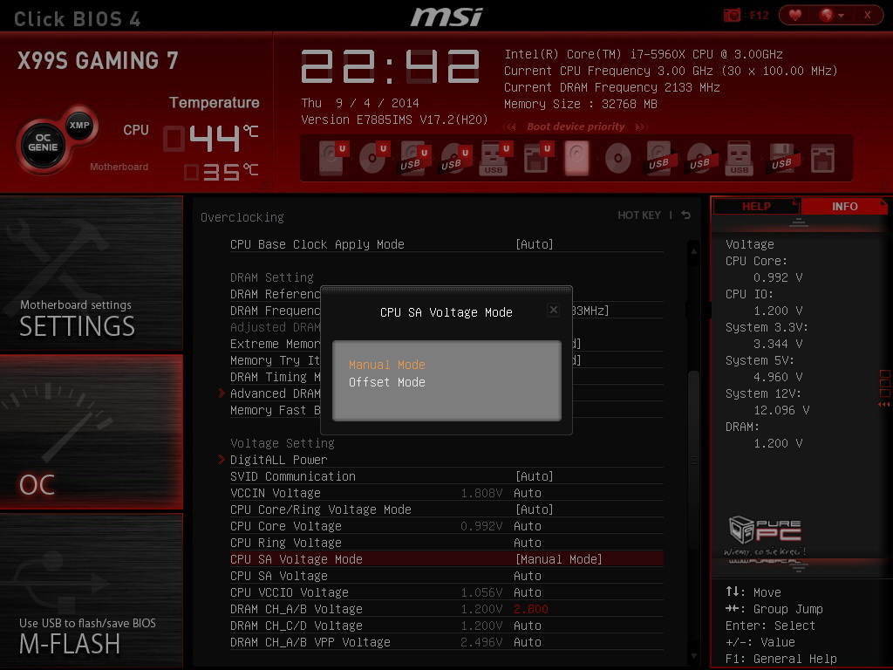Select the UEFI hard disk boot device icon

pos(333,158)
